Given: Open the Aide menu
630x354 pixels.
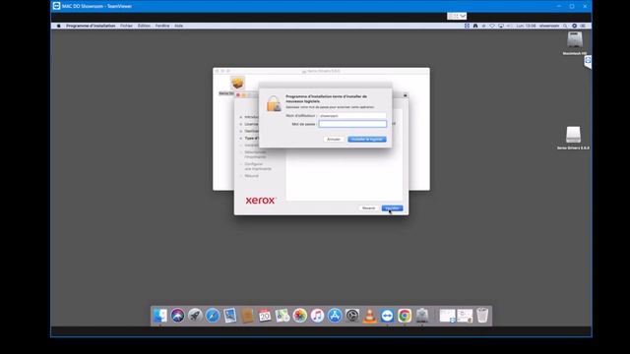Looking at the screenshot, I should click(x=179, y=26).
